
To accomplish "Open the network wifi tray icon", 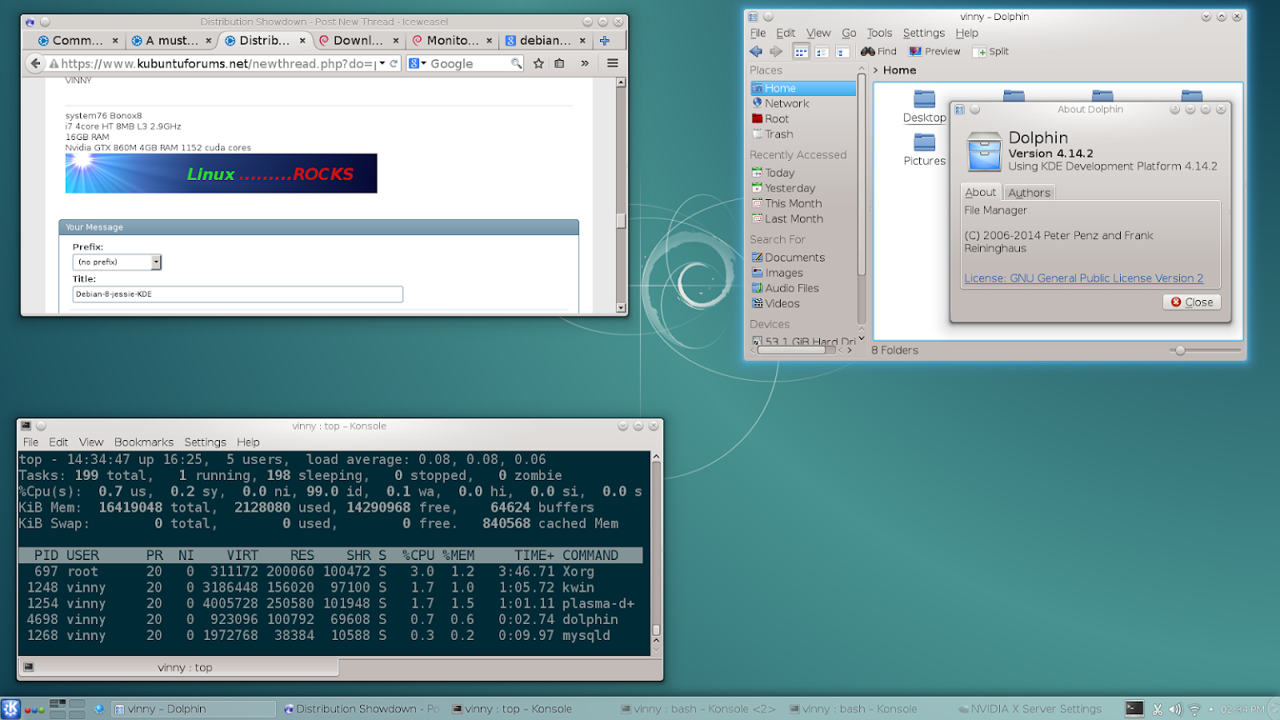I will coord(1194,710).
